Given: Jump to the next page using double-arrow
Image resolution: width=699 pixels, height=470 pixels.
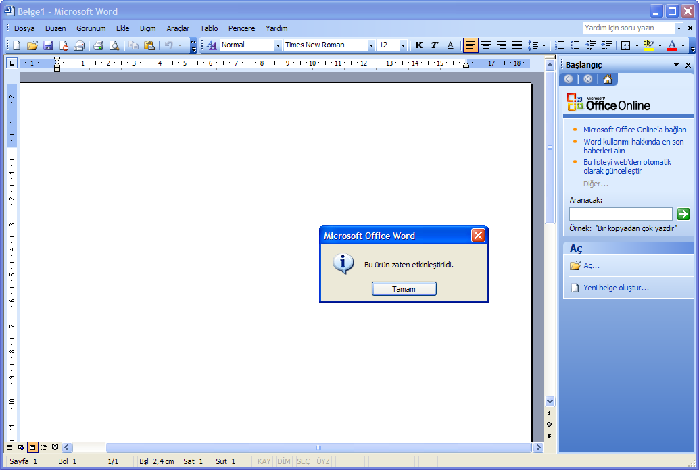Looking at the screenshot, I should click(549, 436).
